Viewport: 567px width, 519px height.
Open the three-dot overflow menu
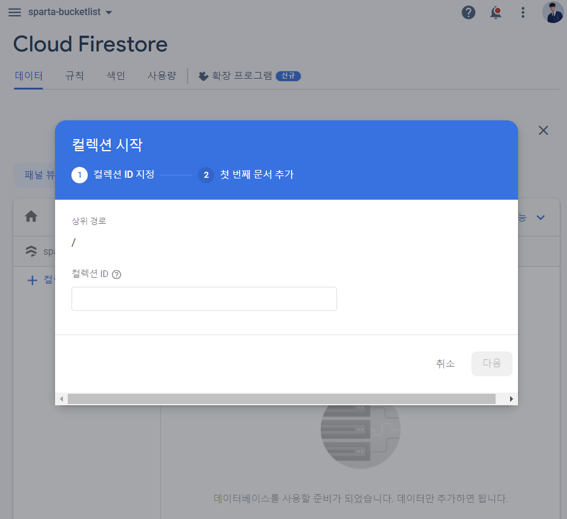(x=522, y=13)
